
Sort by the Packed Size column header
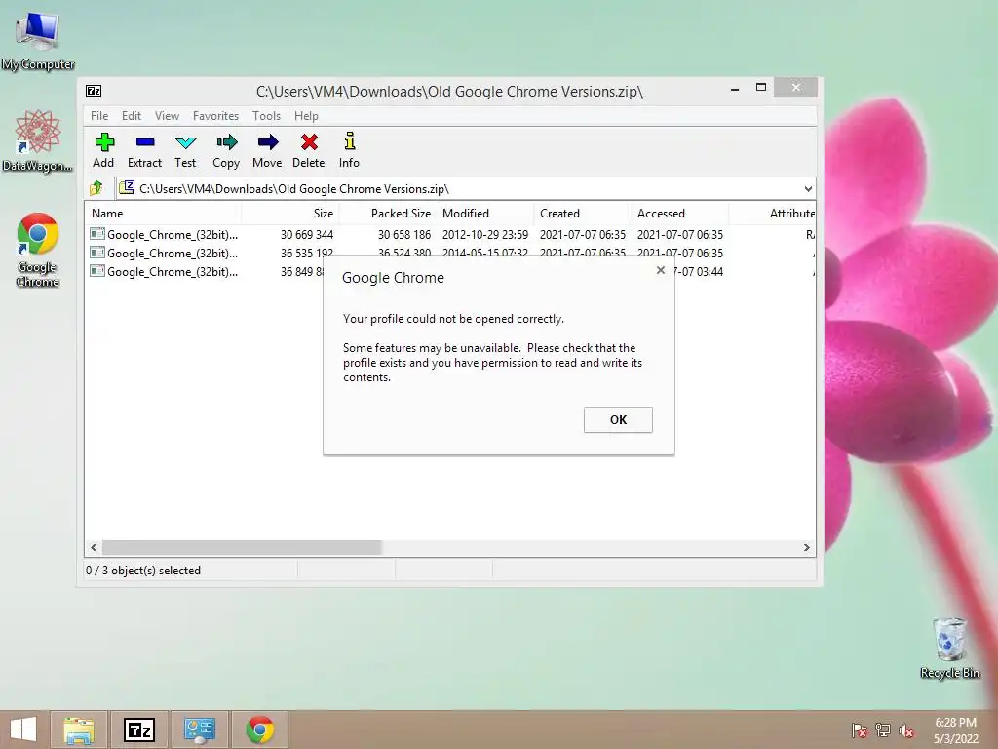(x=388, y=214)
